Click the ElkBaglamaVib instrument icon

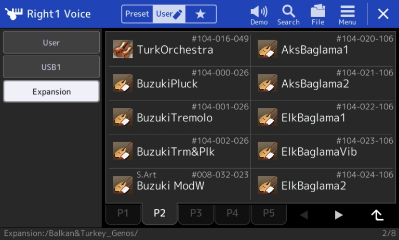(268, 151)
